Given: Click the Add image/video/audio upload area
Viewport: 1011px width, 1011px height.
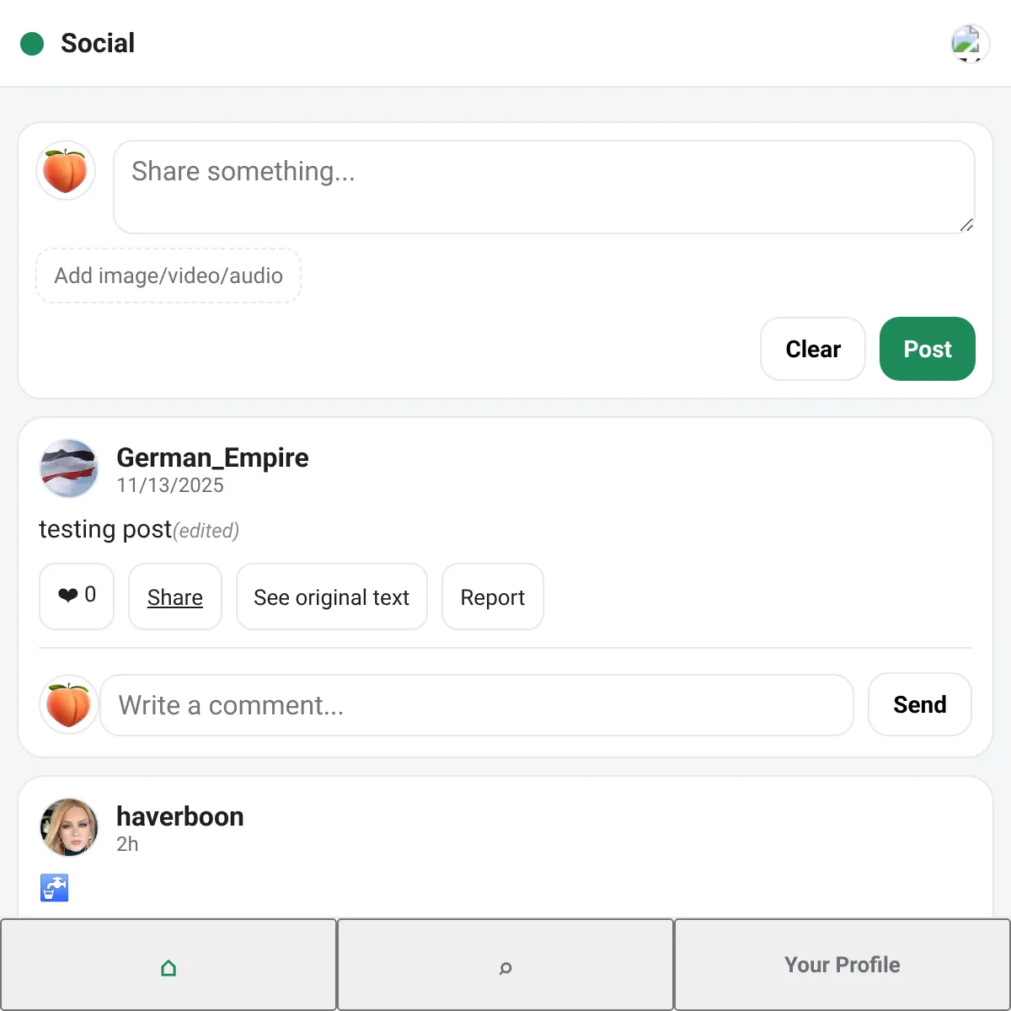Looking at the screenshot, I should pos(168,275).
